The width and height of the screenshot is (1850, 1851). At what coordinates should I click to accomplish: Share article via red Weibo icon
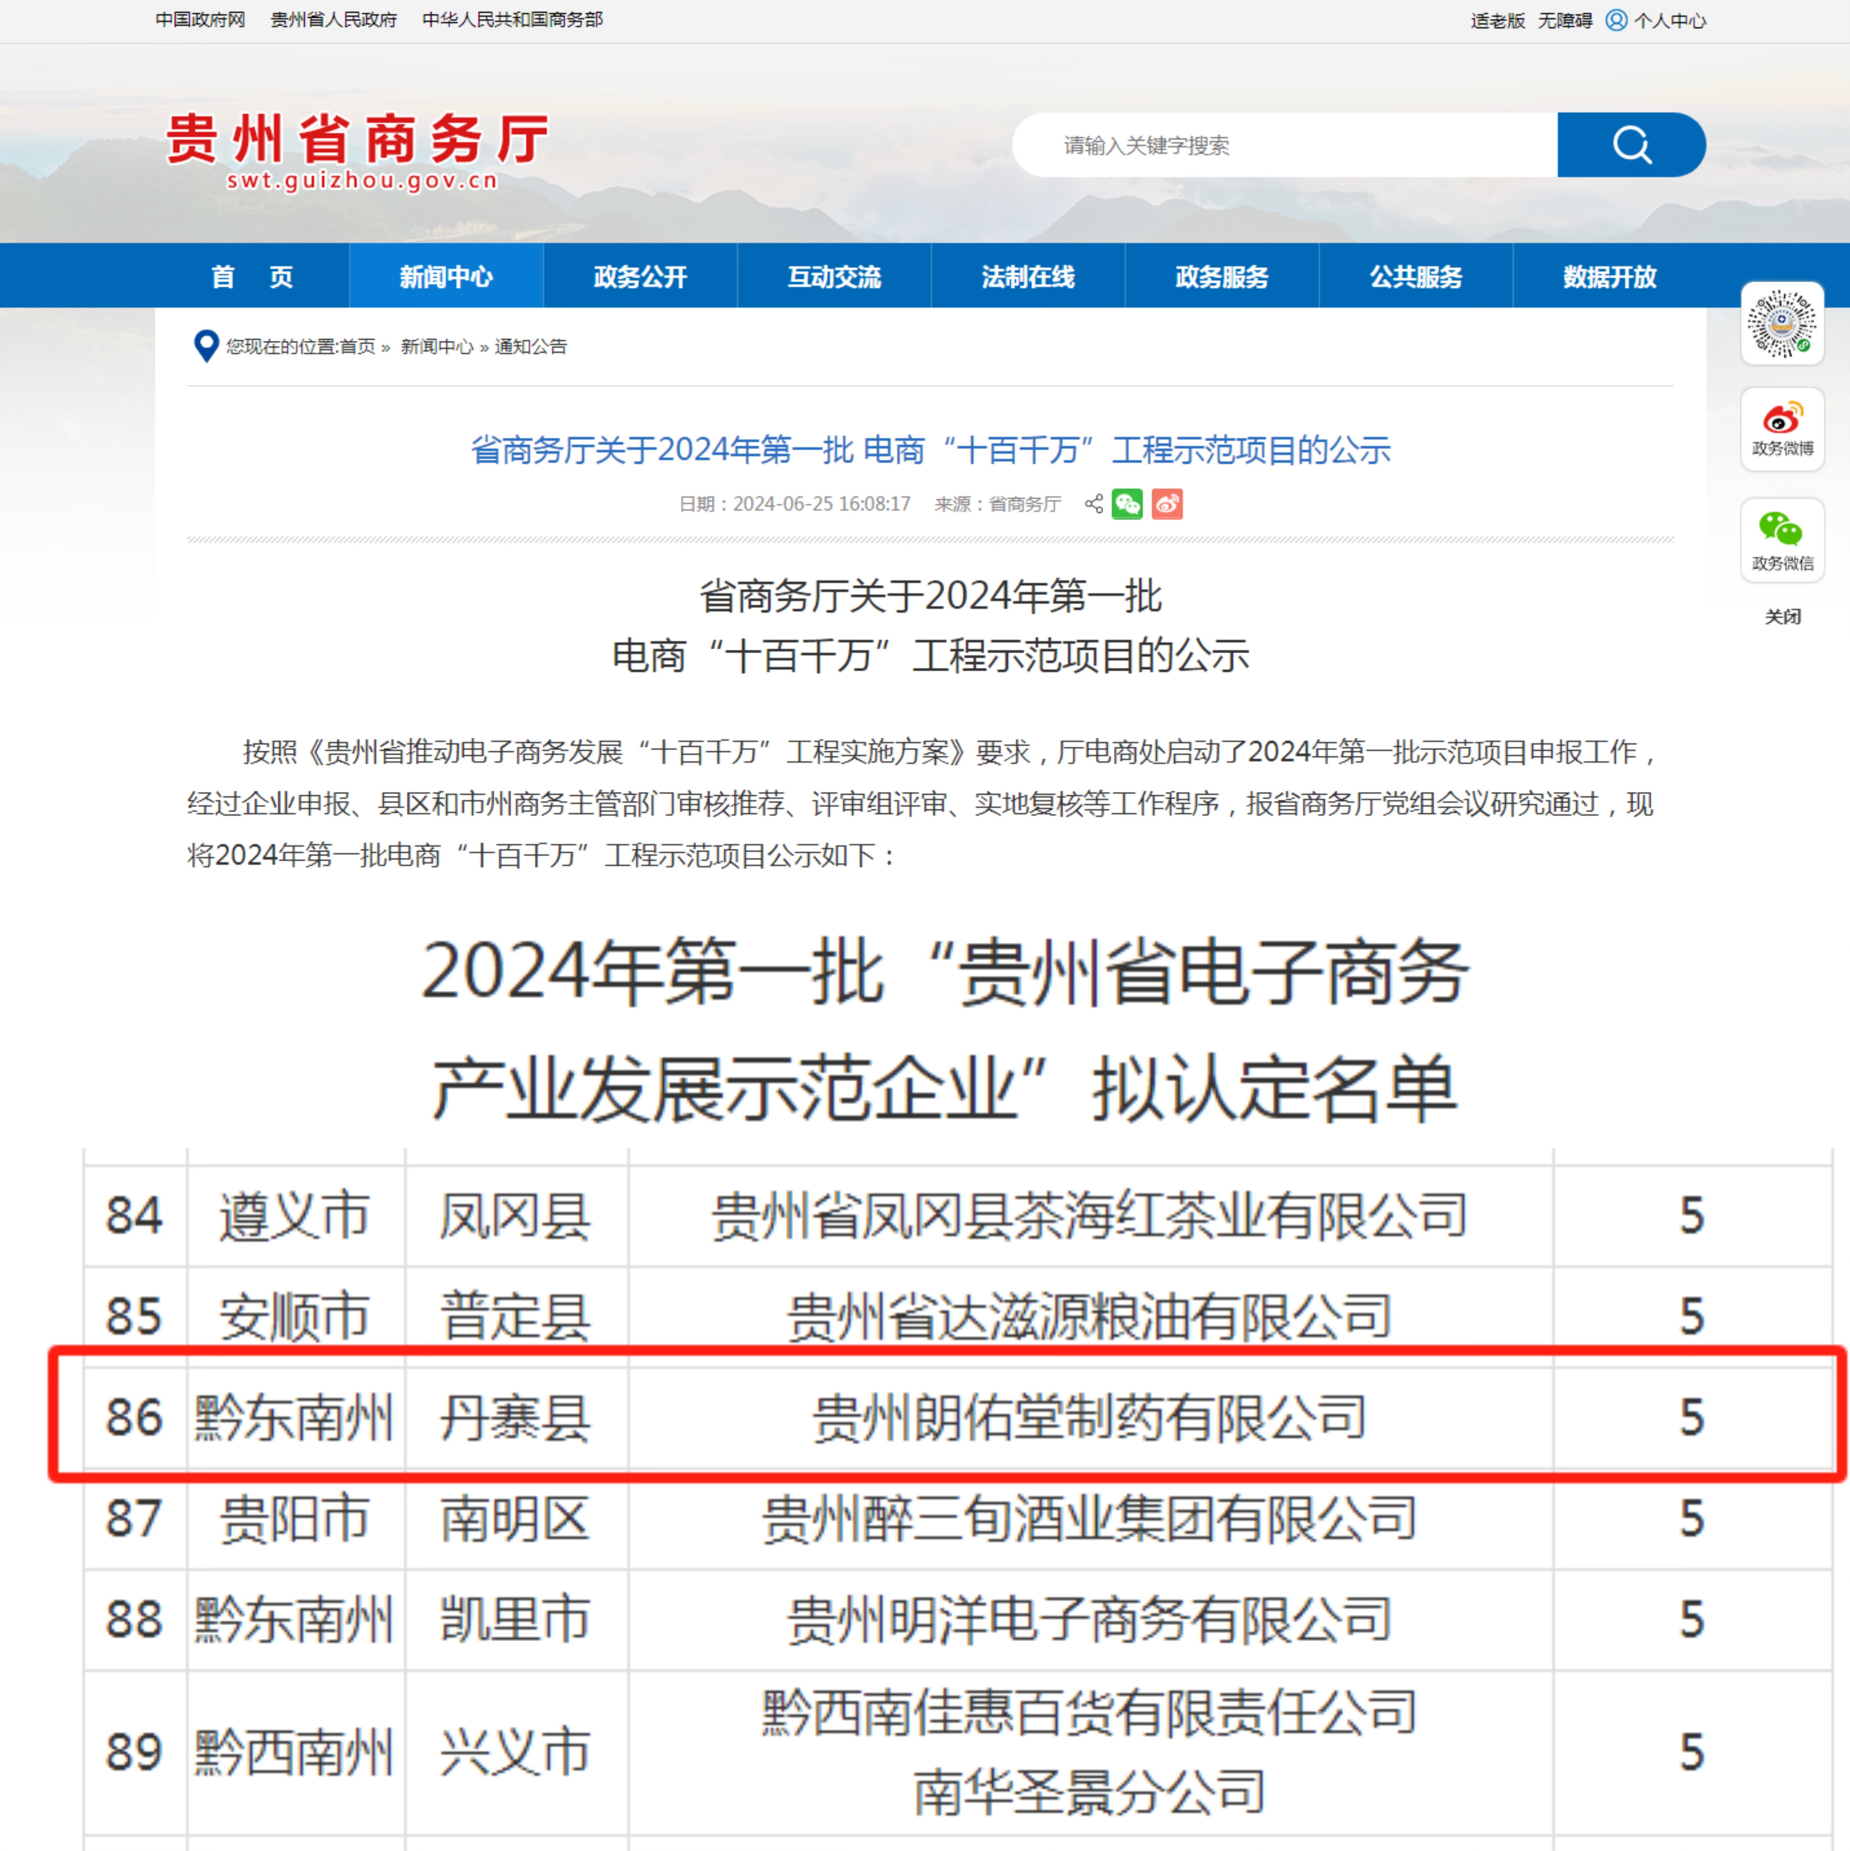point(1167,504)
